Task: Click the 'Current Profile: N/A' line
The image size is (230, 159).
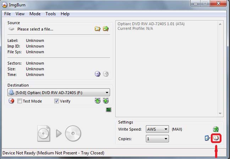Action: click(x=135, y=28)
